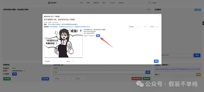Click the video cover thumbnail in the dialog

point(63,43)
